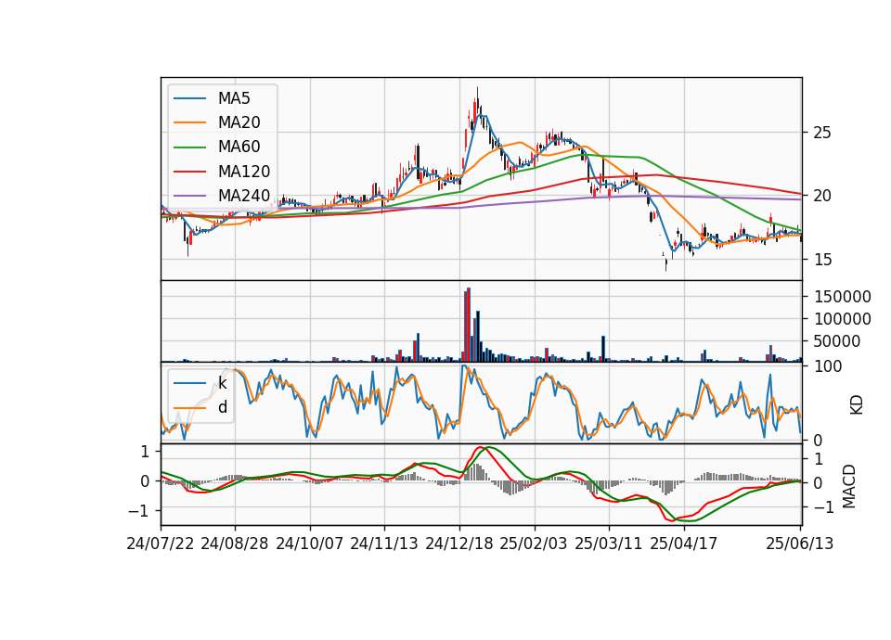891x640 pixels.
Task: Click the 24/08/28 date label
Action: pos(235,544)
